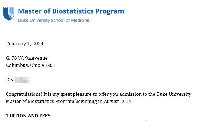Click 'August 2014' in the paragraph

click(118, 101)
